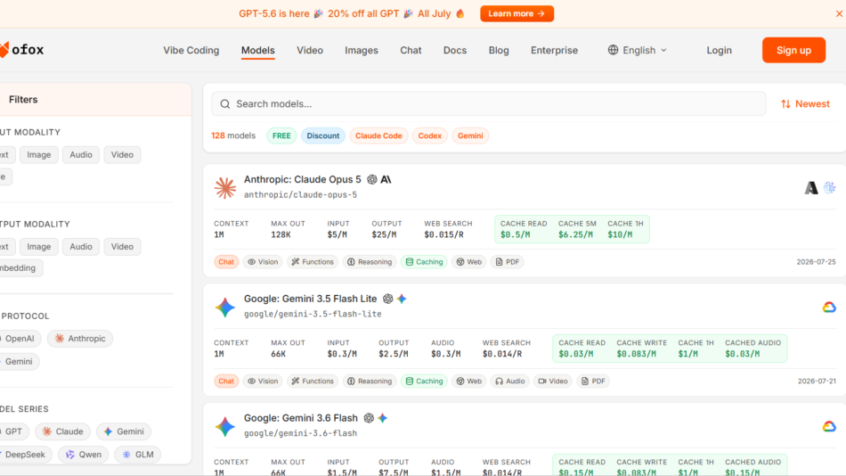Select the OpenAI protocol filter
Image resolution: width=846 pixels, height=476 pixels.
point(19,339)
